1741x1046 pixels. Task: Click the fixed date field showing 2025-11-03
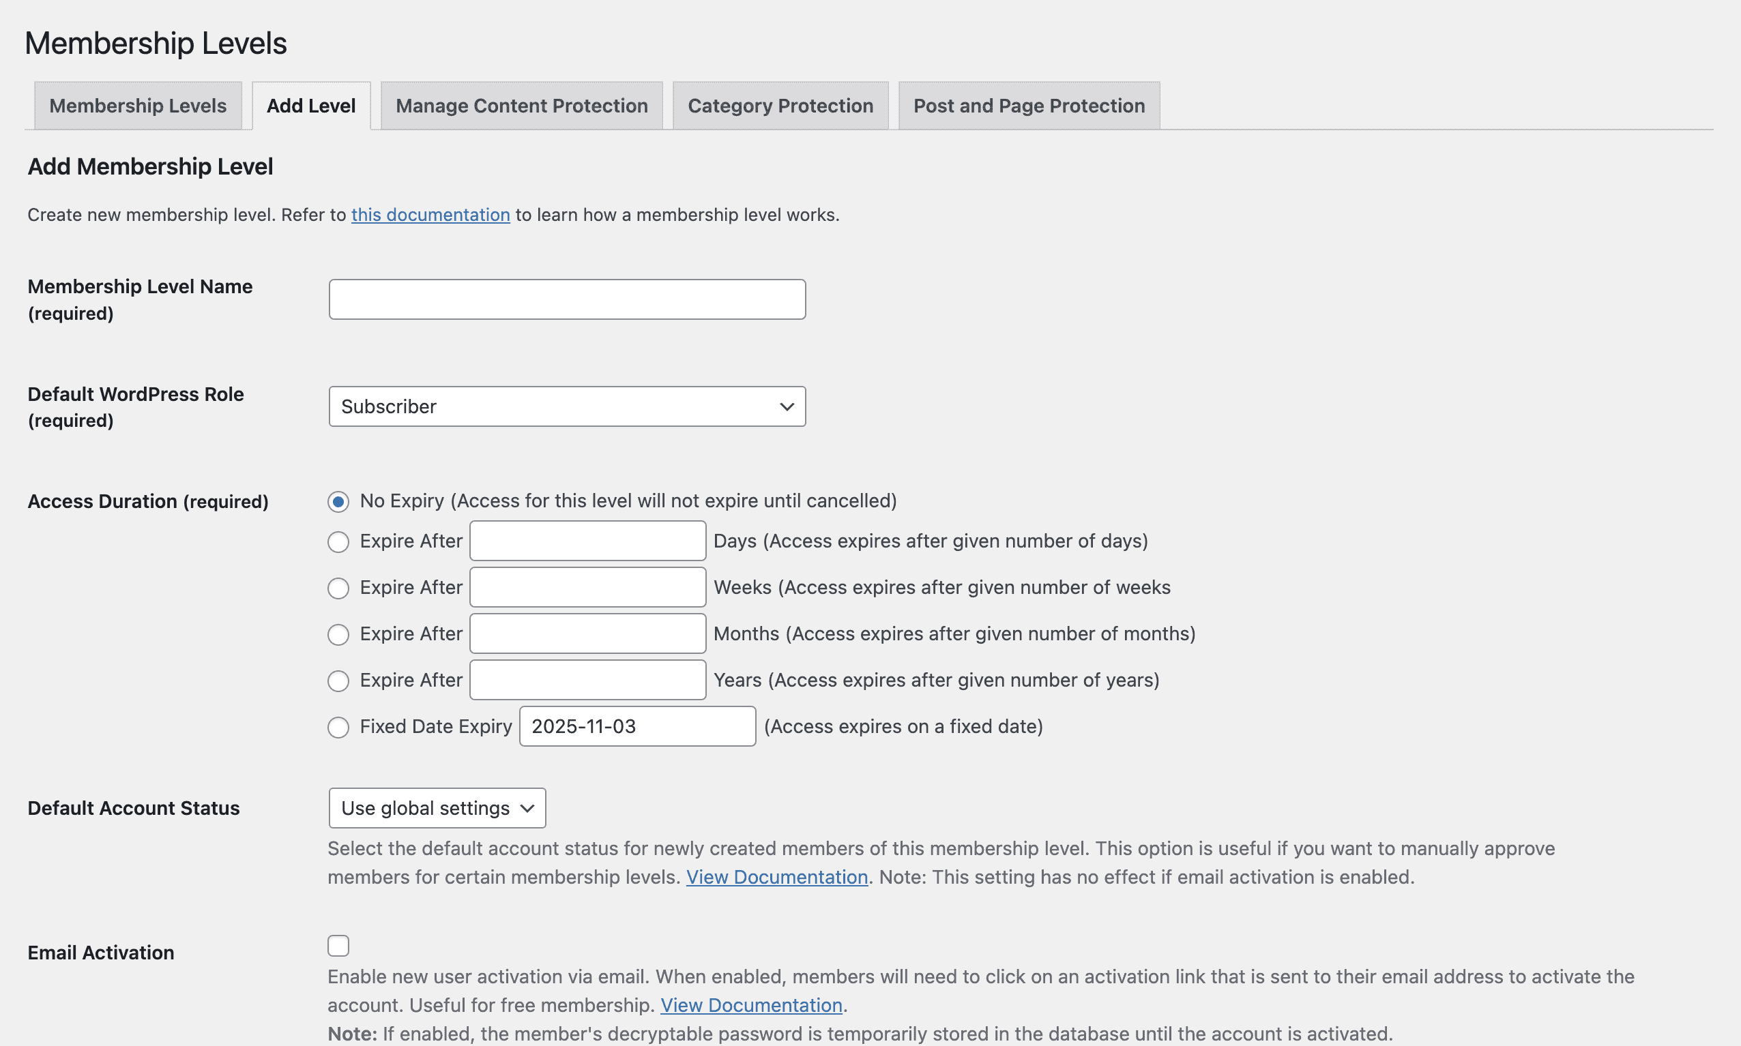click(x=637, y=726)
